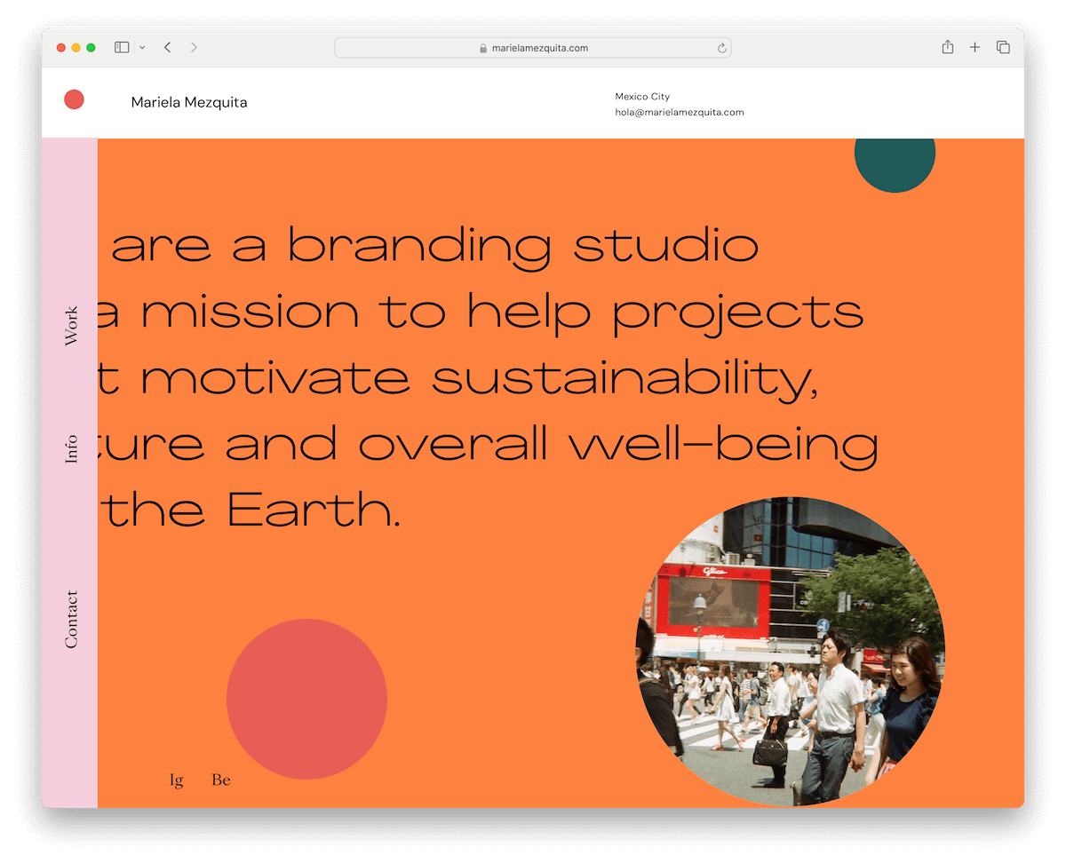This screenshot has width=1066, height=863.
Task: Select Info in the vertical sidebar
Action: coord(71,448)
